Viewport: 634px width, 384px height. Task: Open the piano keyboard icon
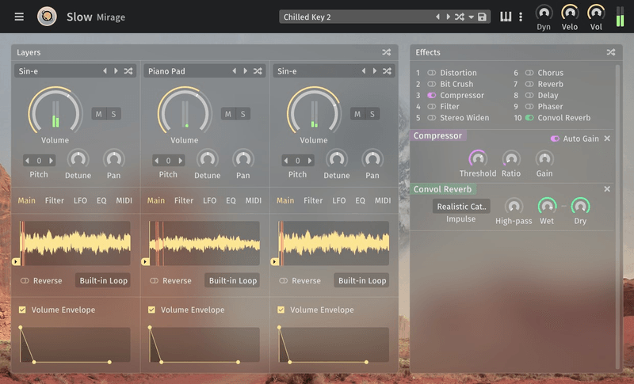click(506, 17)
